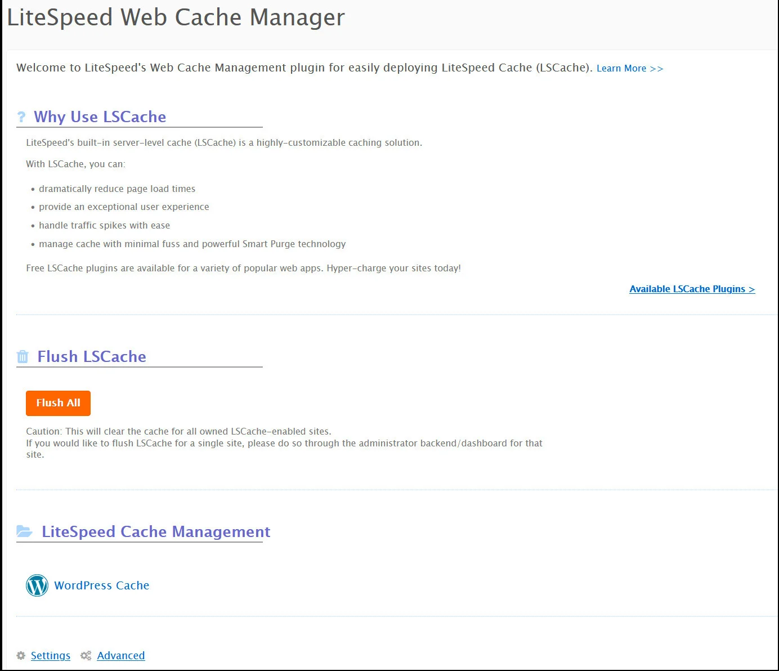This screenshot has height=671, width=779.
Task: Click the gear icon next to Settings
Action: tap(21, 656)
